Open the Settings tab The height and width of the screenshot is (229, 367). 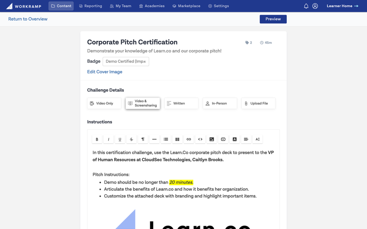tap(219, 6)
